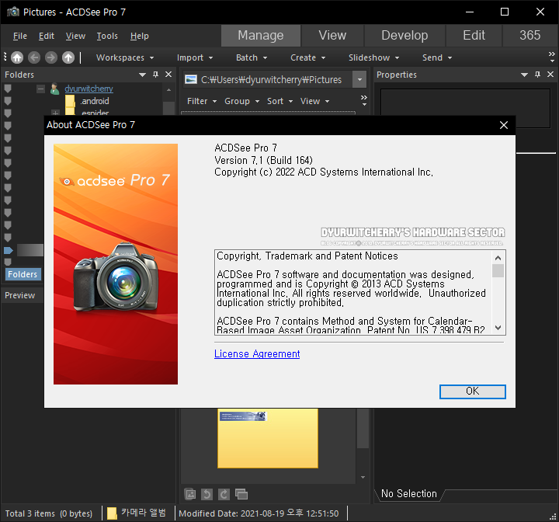Click the .android folder icon
559x522 pixels.
(70, 101)
